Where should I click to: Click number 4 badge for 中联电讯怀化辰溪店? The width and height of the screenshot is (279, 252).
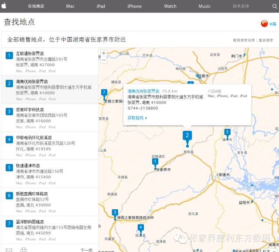click(x=9, y=140)
